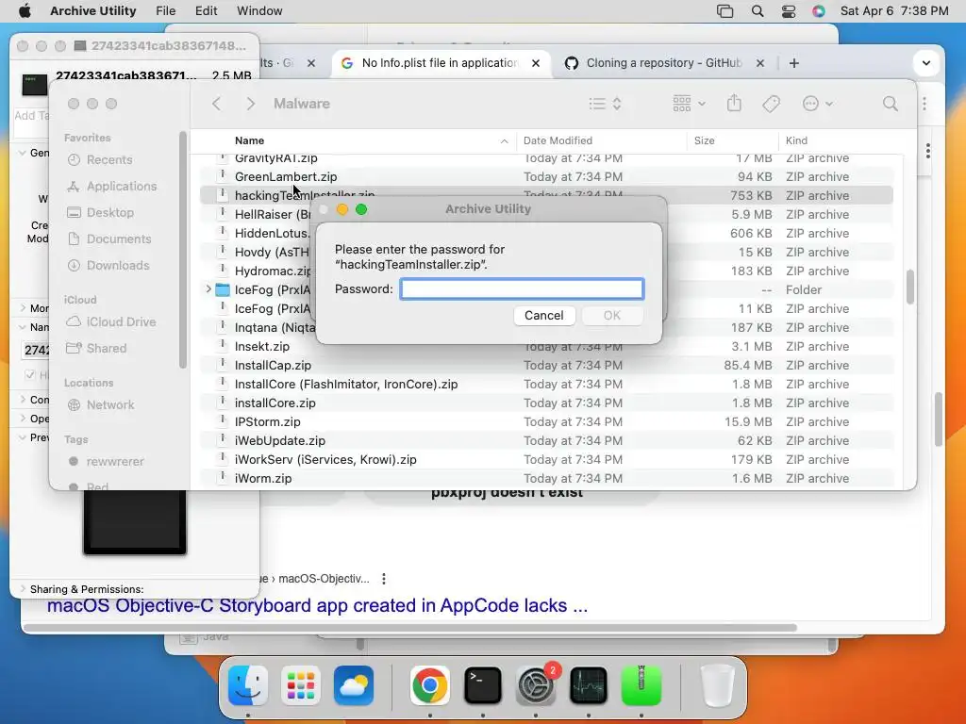This screenshot has height=724, width=966.
Task: Click the Stage Manager icon in menu bar
Action: (725, 11)
